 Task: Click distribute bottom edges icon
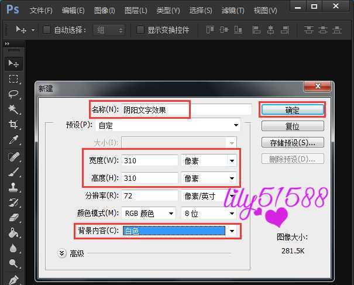(337, 30)
